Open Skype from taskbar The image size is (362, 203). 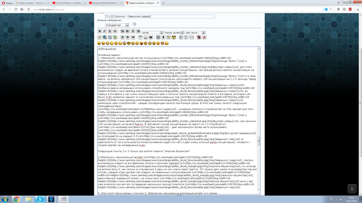tap(40, 199)
